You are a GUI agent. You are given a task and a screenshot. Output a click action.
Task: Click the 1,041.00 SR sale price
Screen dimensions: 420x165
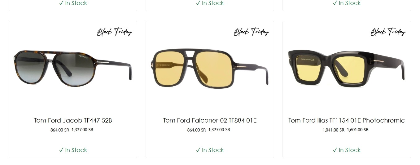tap(334, 130)
